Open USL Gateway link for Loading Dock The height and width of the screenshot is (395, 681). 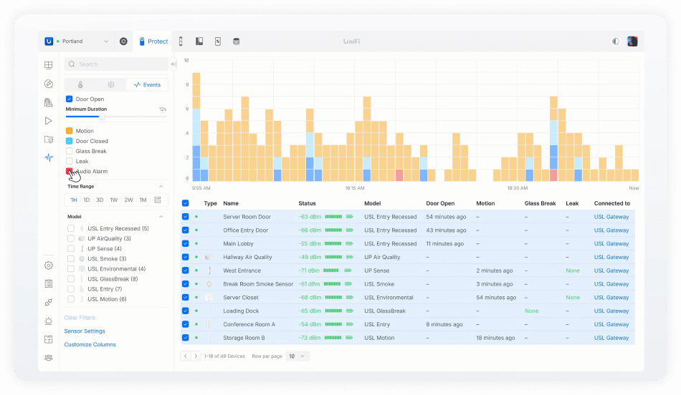611,311
